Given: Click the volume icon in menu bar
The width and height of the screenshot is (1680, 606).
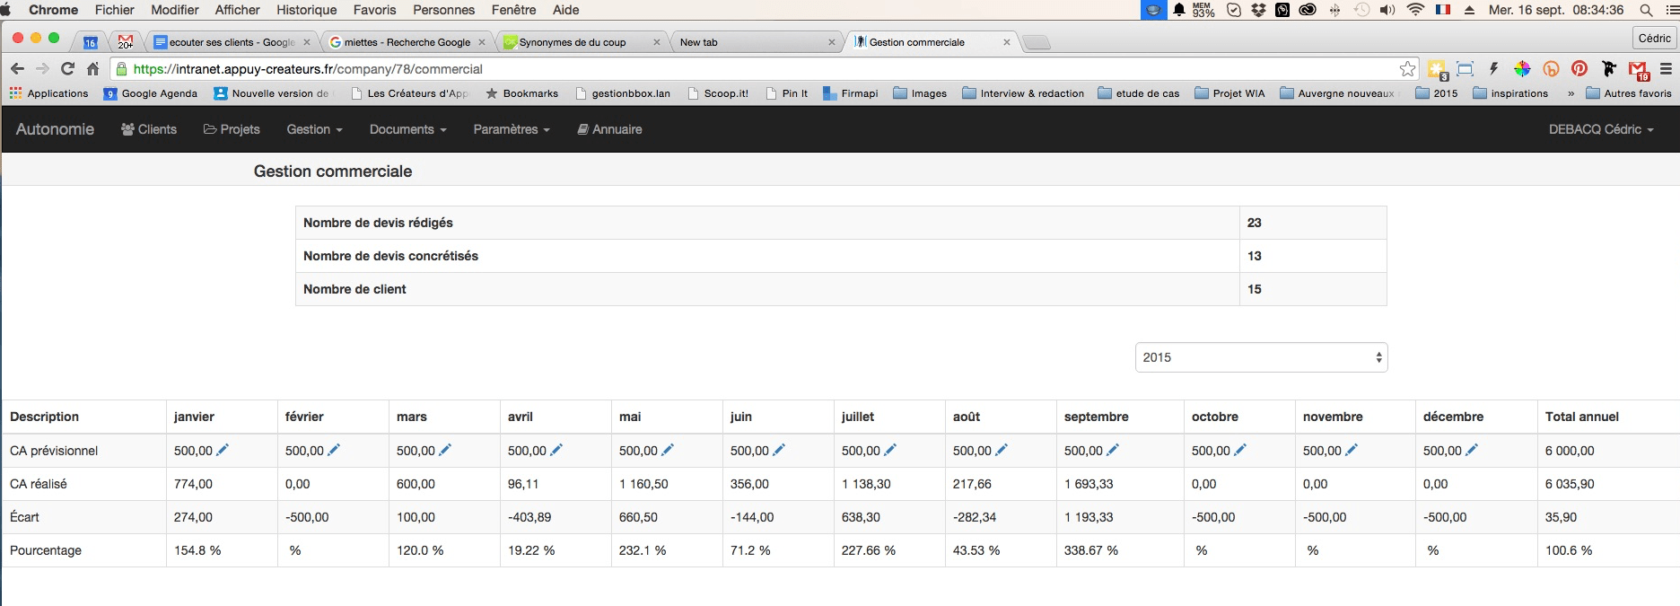Looking at the screenshot, I should 1387,10.
